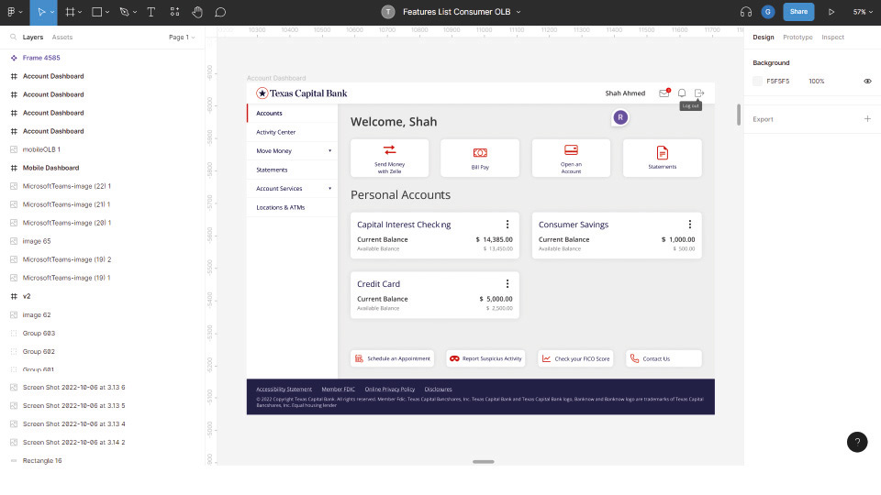Viewport: 881px width, 495px height.
Task: Click the background opacity 100% value
Action: [817, 82]
